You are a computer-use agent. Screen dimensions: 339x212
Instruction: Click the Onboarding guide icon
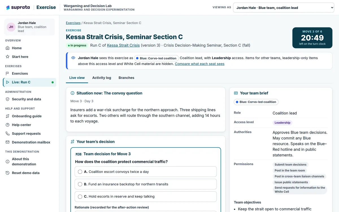pyautogui.click(x=8, y=116)
